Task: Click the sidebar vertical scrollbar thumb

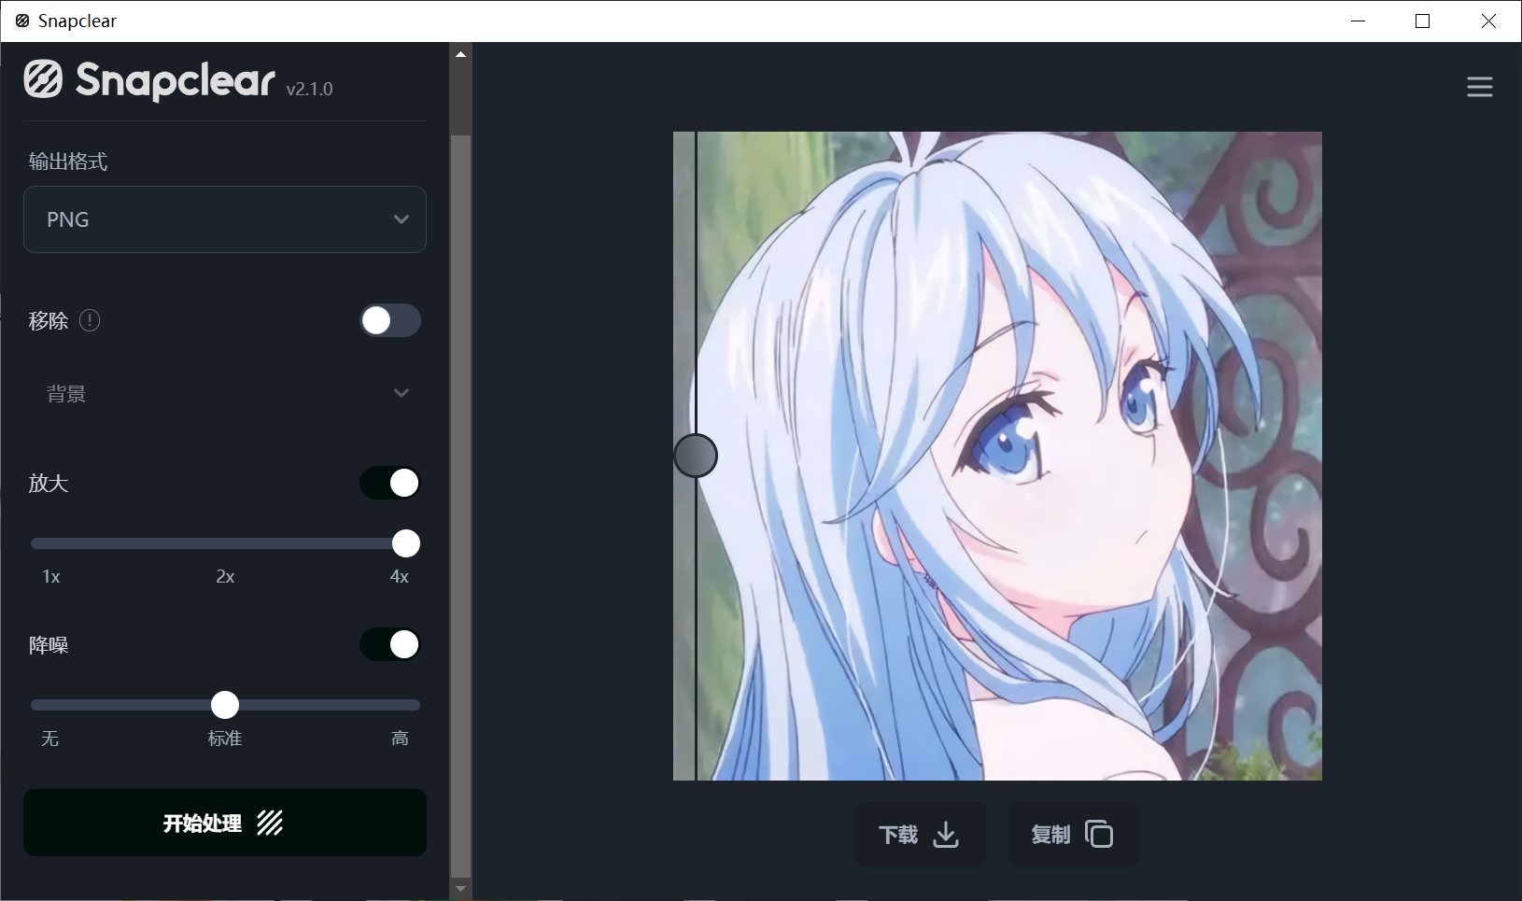Action: pos(460,504)
